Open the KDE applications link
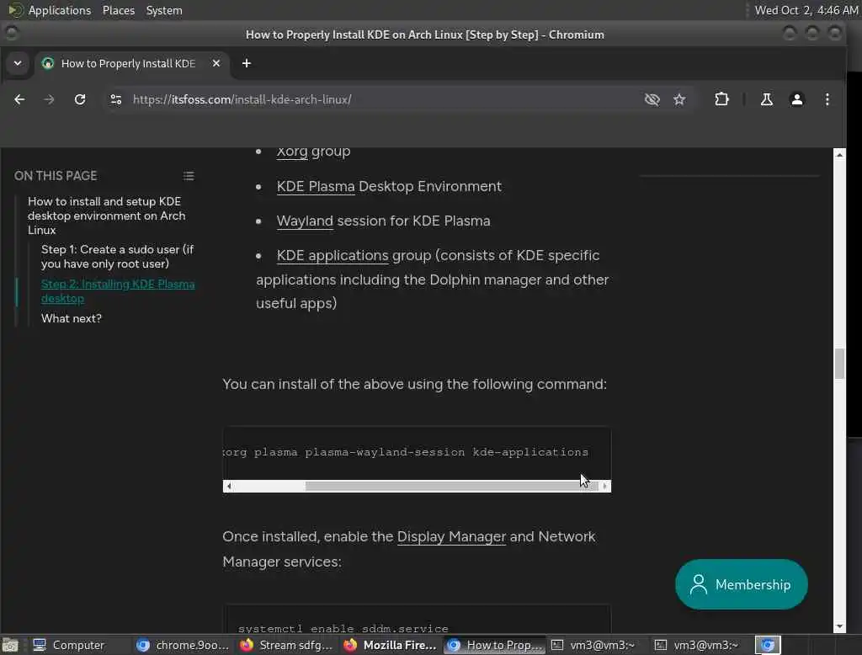Image resolution: width=862 pixels, height=655 pixels. (x=332, y=256)
